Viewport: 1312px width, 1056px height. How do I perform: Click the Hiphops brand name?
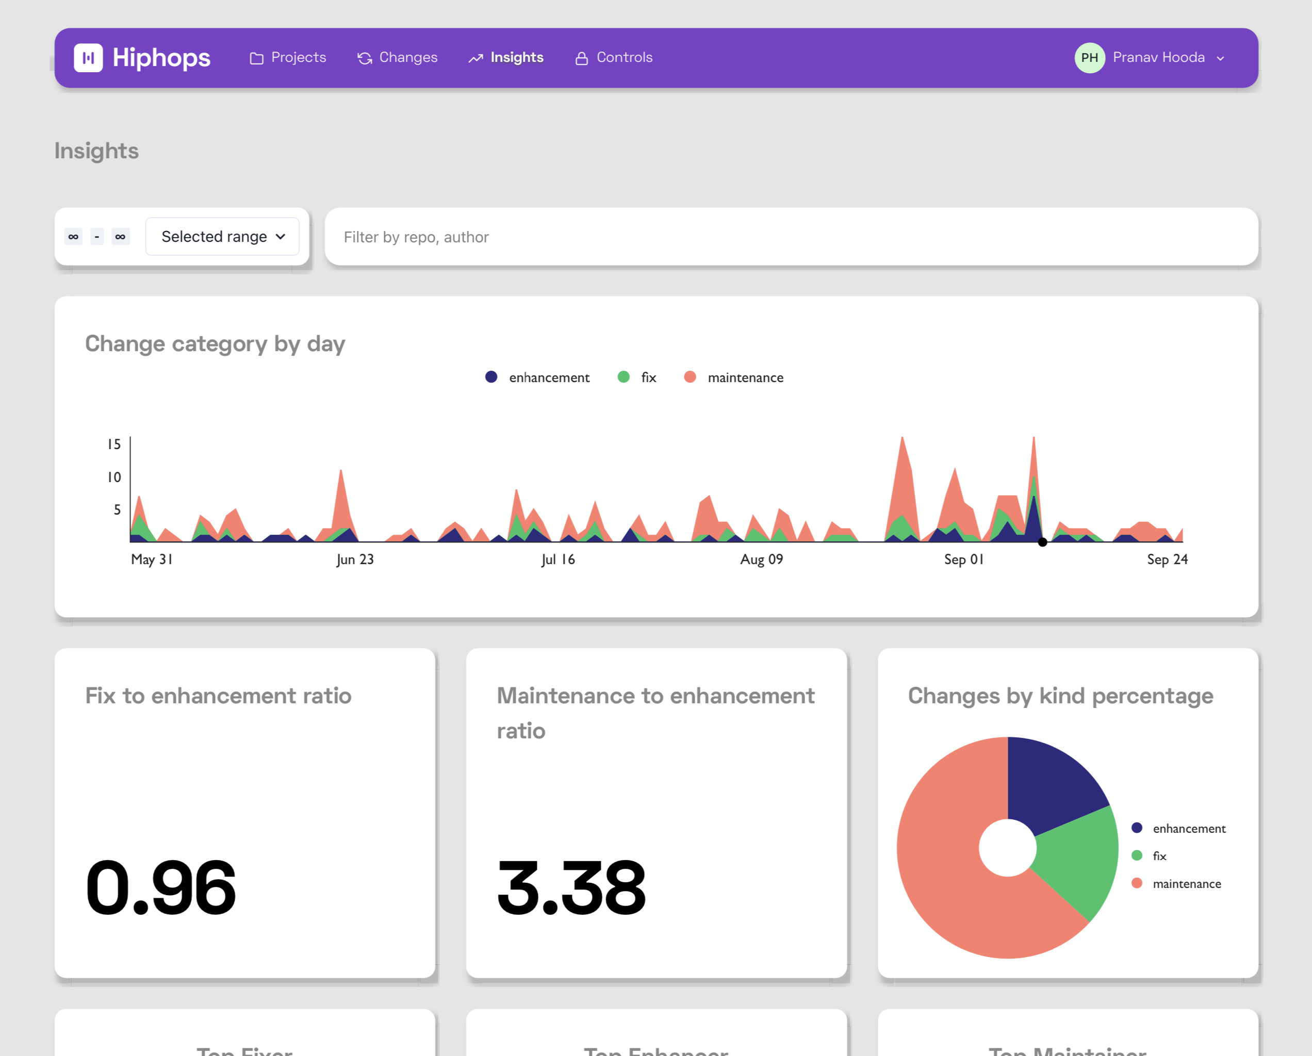point(161,58)
